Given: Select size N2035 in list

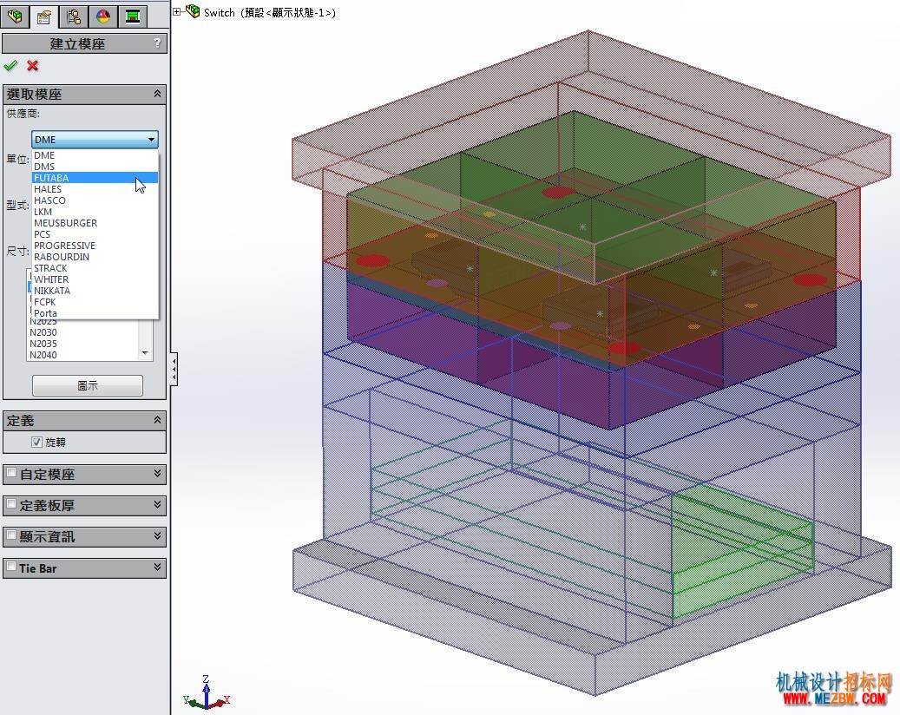Looking at the screenshot, I should point(43,344).
